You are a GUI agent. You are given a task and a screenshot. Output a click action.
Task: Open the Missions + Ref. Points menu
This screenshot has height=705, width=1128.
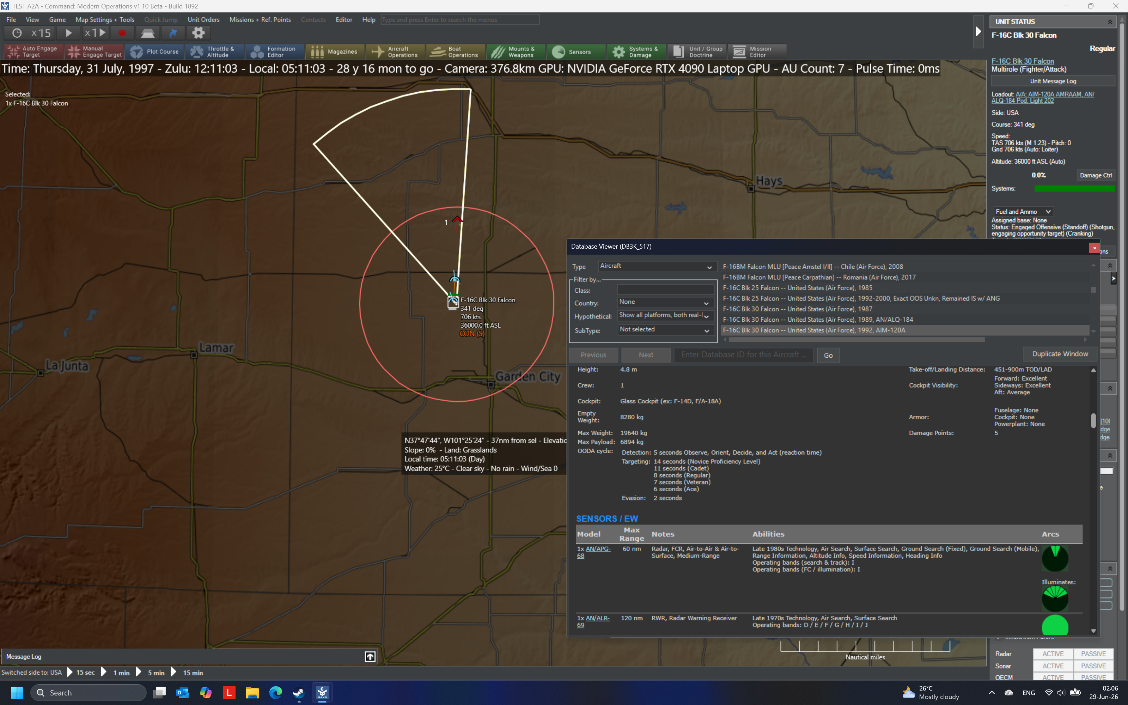click(260, 20)
